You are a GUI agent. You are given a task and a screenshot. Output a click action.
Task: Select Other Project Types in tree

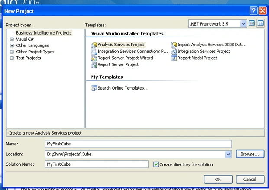[x=35, y=52]
